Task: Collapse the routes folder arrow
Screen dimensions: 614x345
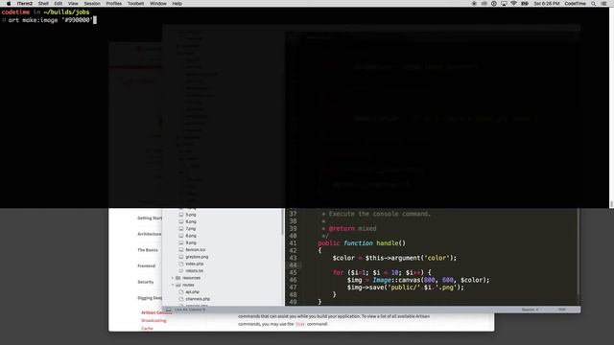Action: click(x=173, y=285)
